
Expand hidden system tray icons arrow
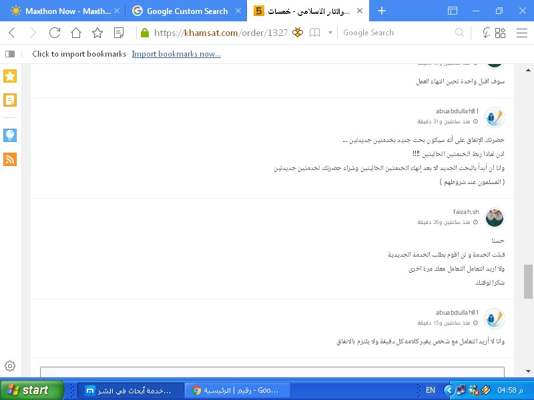(x=449, y=390)
